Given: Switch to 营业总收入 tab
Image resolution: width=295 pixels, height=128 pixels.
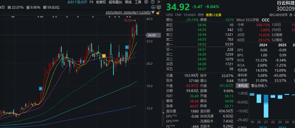Looking at the screenshot, I should click(259, 86).
